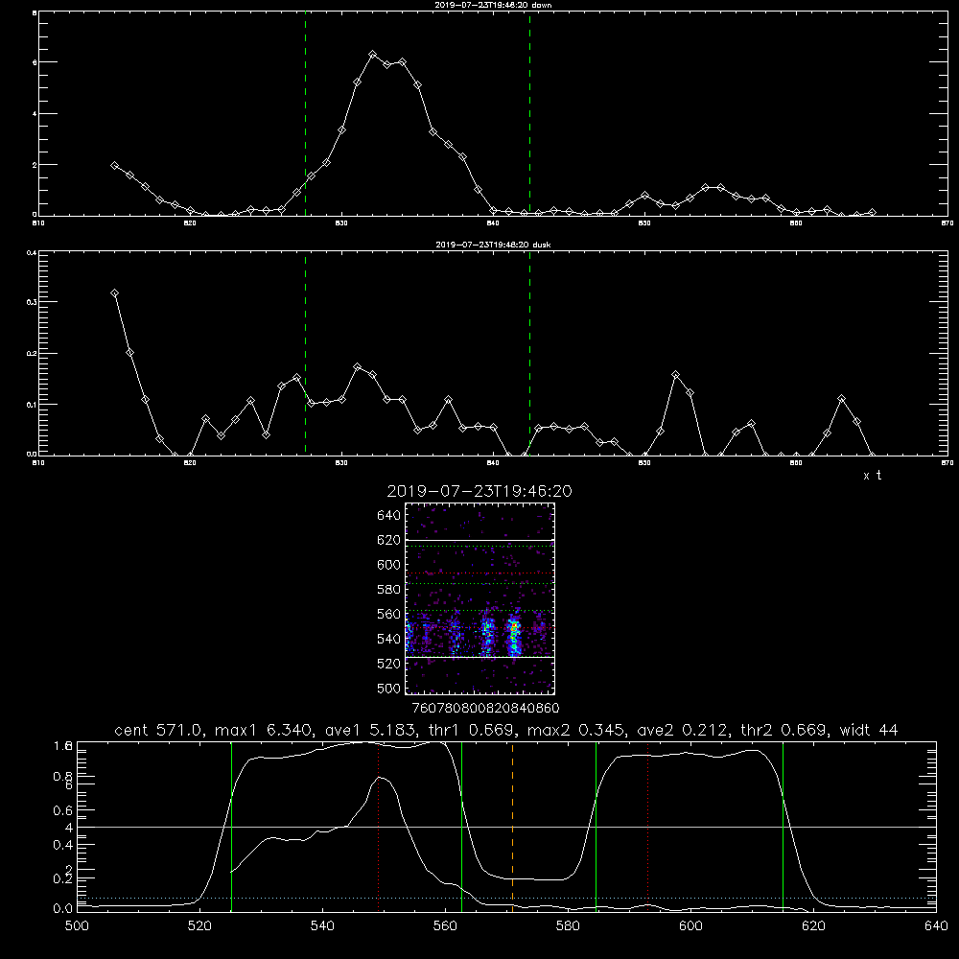The image size is (959, 959).
Task: Select the 'ave1 5.183' value
Action: click(370, 730)
